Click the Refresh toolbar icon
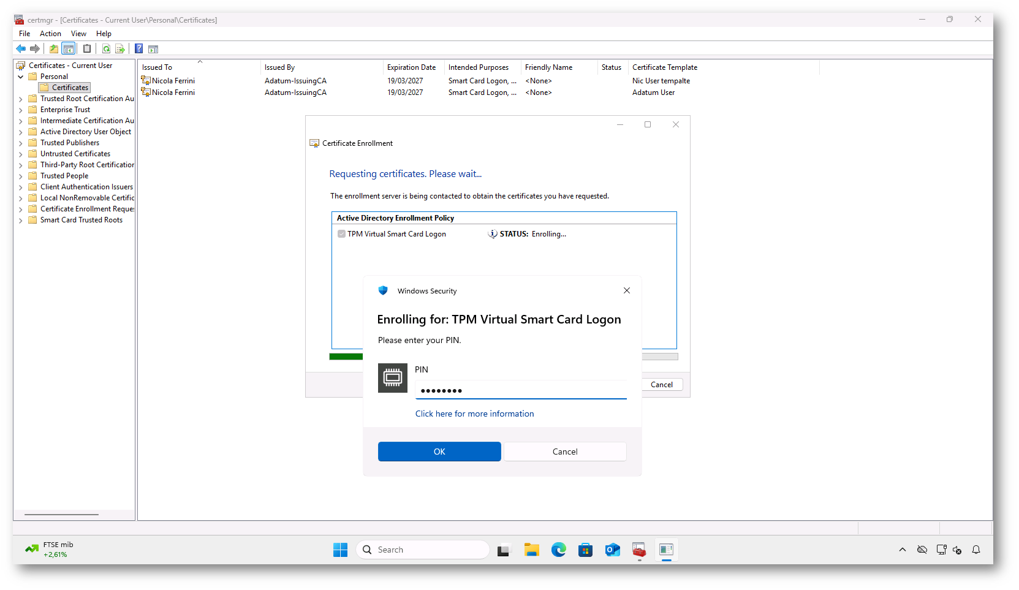The width and height of the screenshot is (1019, 590). 106,49
